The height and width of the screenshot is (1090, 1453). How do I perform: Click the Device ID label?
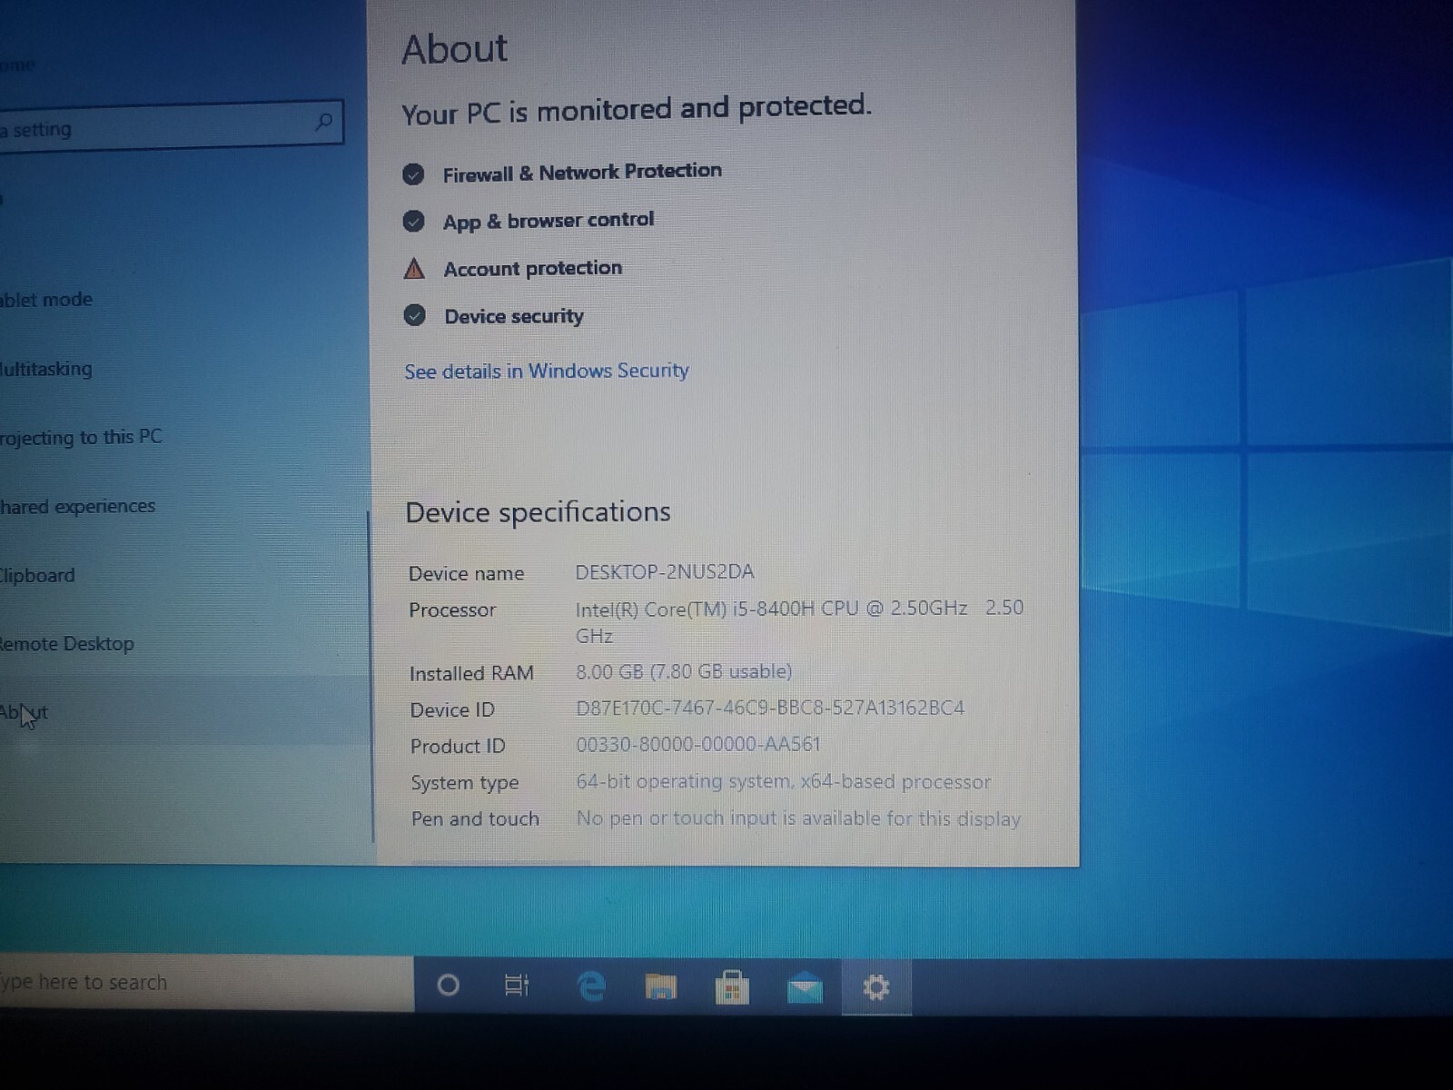pyautogui.click(x=452, y=709)
